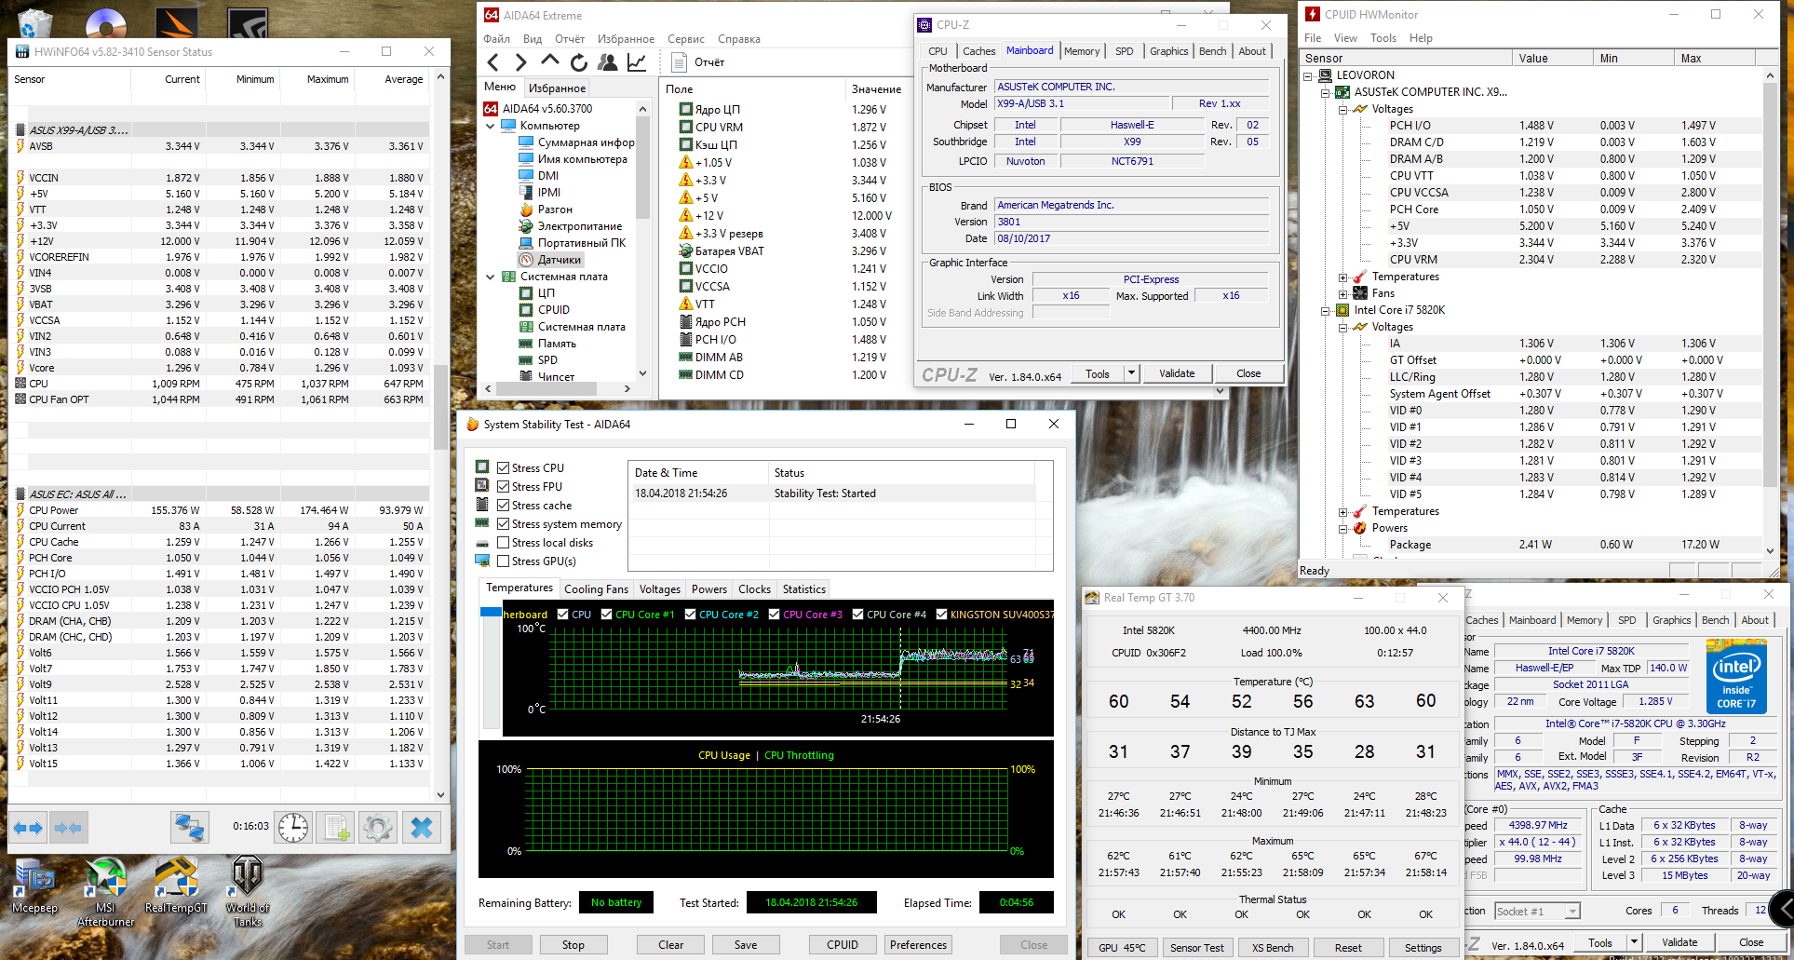Select Датчики in the AIDA64 tree
Viewport: 1794px width, 960px height.
(560, 260)
